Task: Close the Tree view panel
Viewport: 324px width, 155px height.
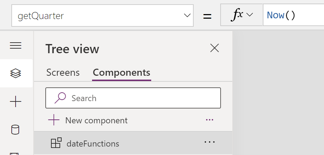Action: point(215,48)
